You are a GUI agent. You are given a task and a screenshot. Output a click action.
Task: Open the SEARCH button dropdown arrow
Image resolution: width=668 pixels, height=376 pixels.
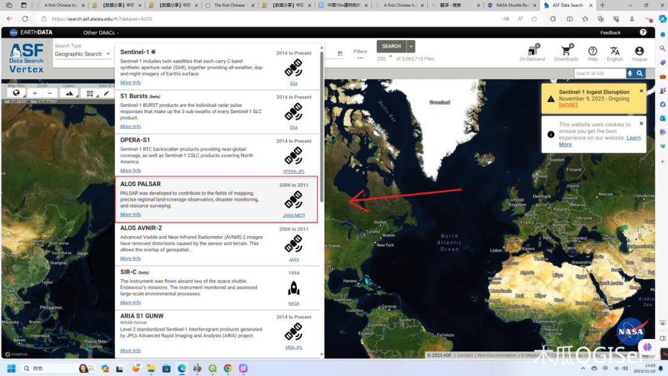coord(411,46)
